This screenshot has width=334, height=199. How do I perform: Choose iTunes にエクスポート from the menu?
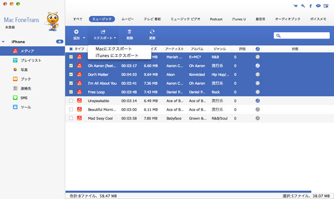point(117,55)
